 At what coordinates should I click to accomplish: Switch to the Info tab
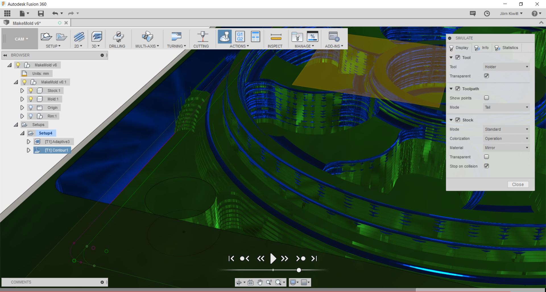point(481,48)
